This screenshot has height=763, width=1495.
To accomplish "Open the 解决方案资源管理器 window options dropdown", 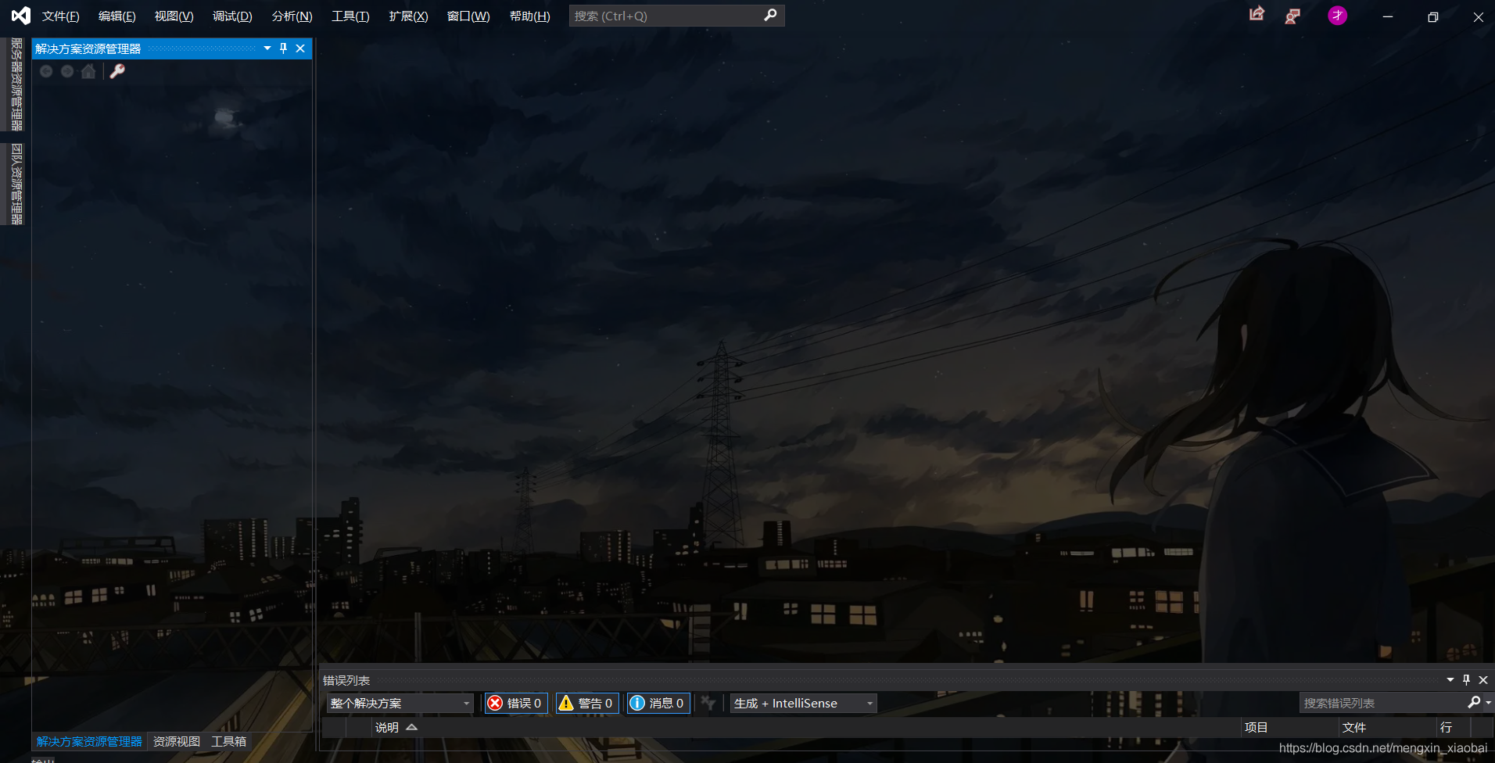I will [x=267, y=48].
